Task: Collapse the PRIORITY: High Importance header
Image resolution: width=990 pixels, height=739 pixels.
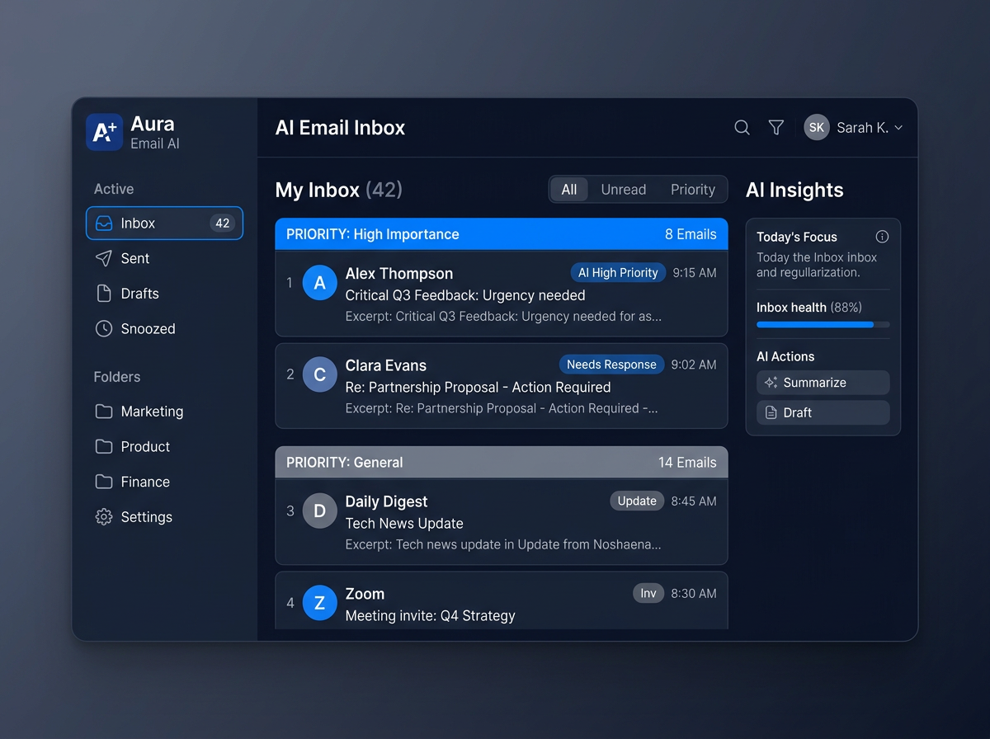Action: click(502, 234)
